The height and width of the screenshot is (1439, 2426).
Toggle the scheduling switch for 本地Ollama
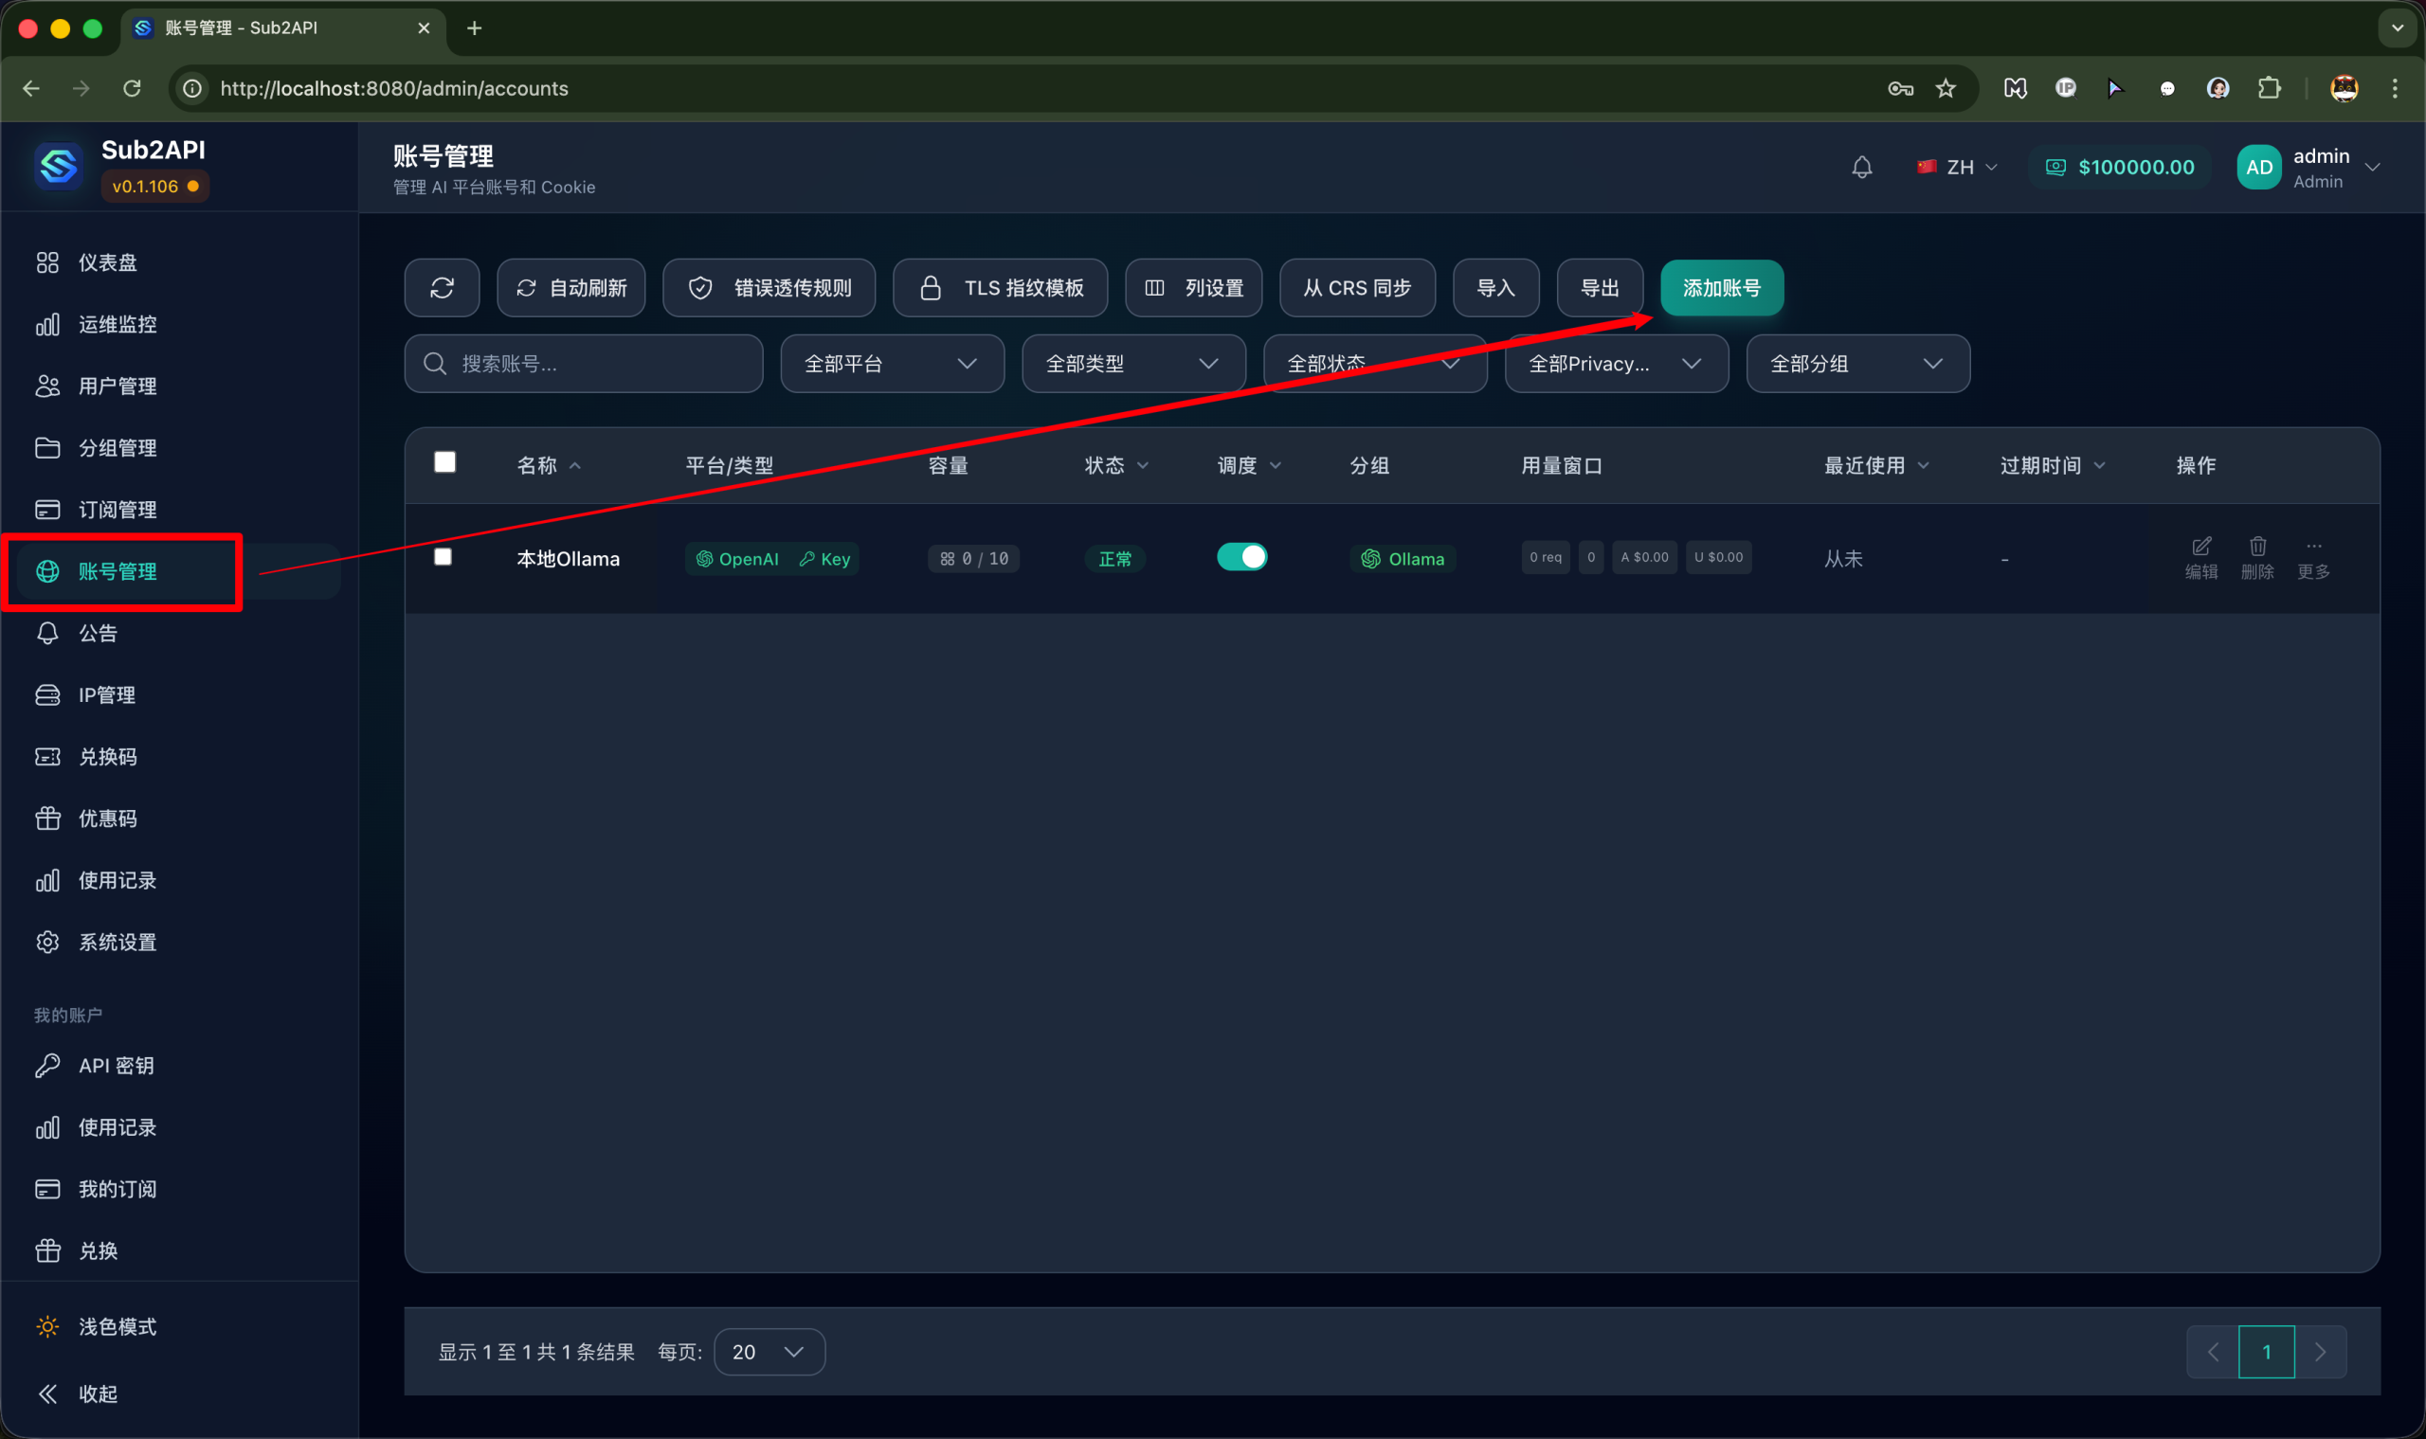[x=1240, y=557]
